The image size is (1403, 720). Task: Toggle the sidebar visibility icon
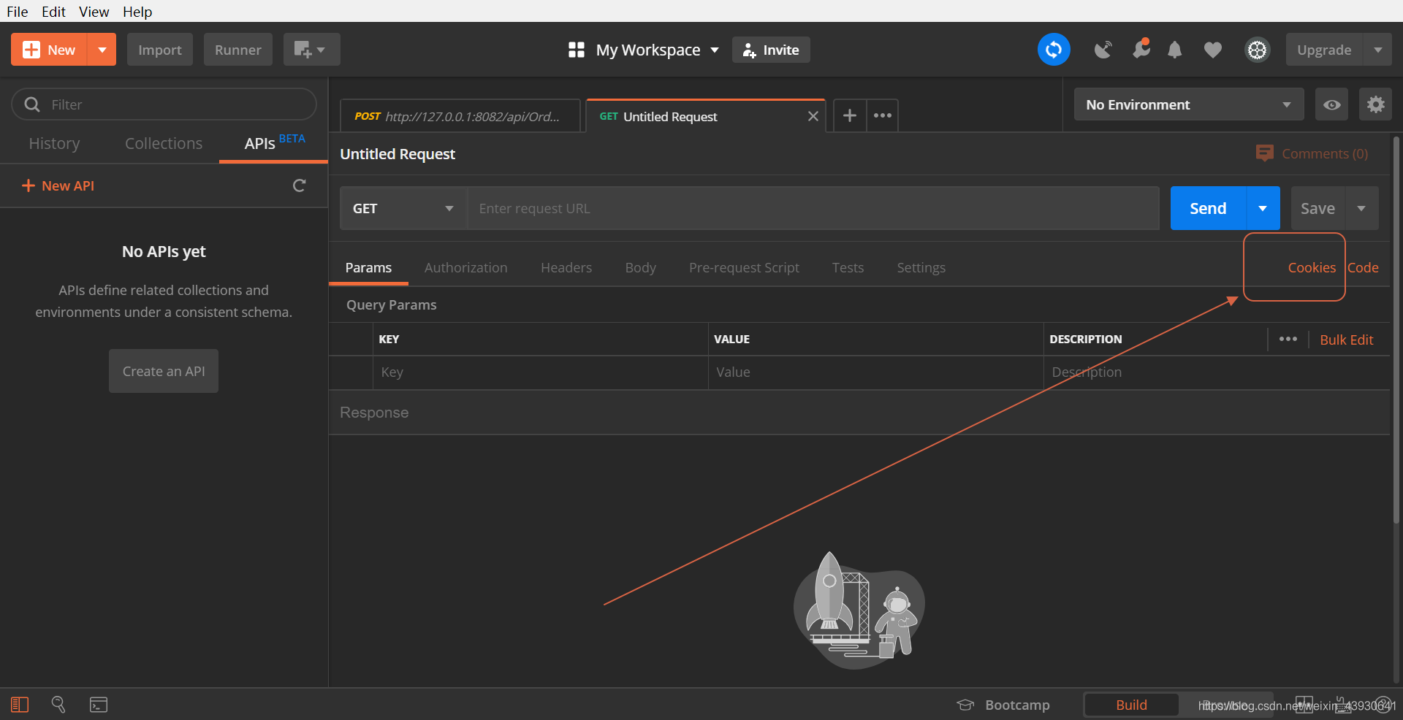coord(20,705)
